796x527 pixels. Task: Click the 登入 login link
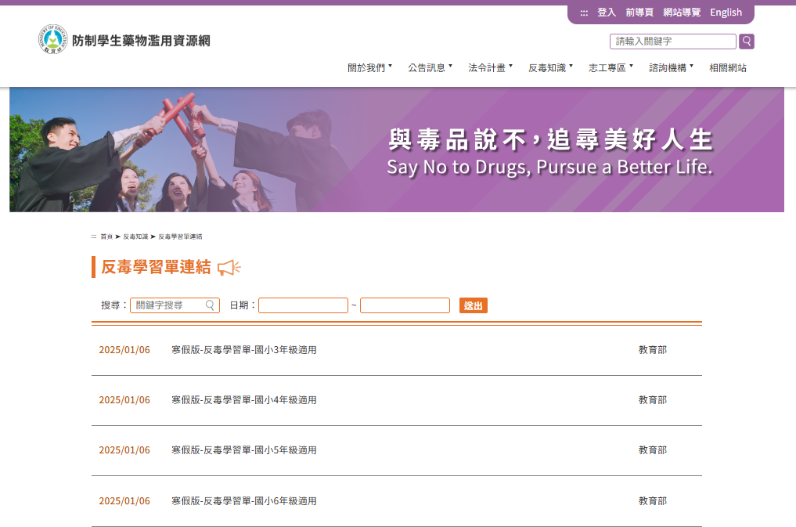coord(607,13)
